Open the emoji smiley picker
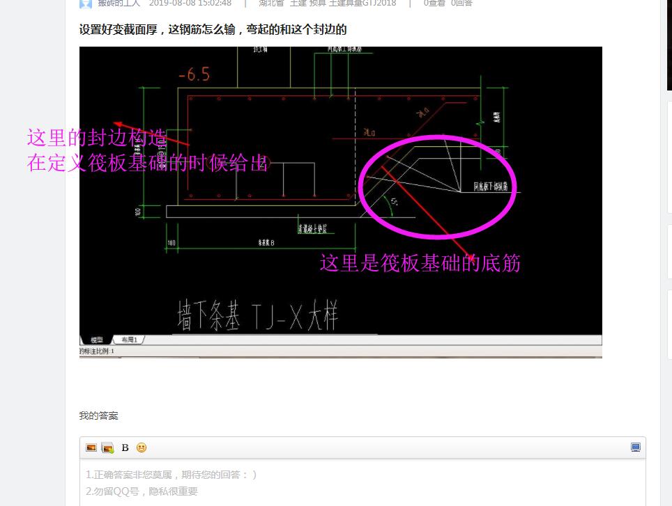The width and height of the screenshot is (672, 506). 142,448
